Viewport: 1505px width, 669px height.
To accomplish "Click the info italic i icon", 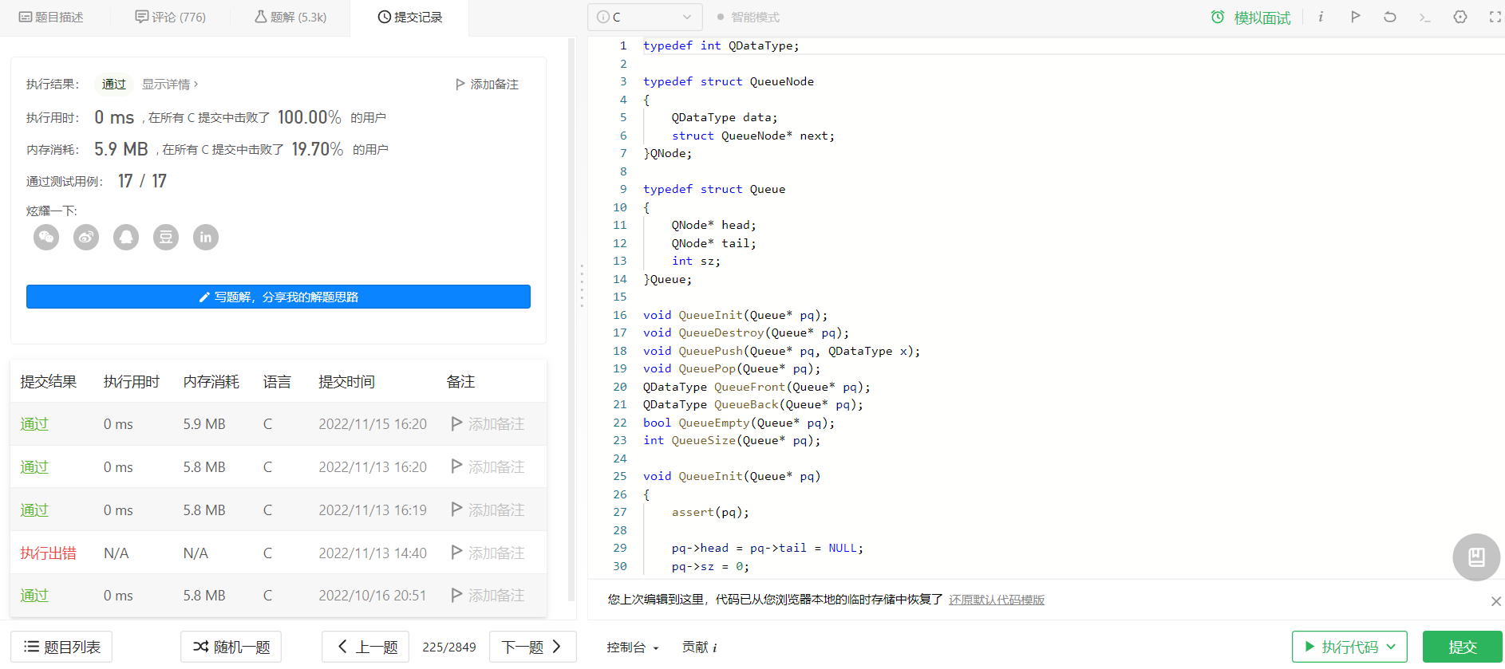I will (1321, 17).
